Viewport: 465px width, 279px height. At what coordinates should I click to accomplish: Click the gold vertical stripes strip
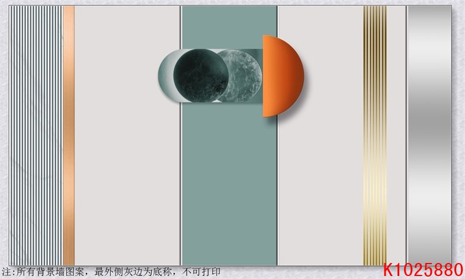(x=375, y=135)
